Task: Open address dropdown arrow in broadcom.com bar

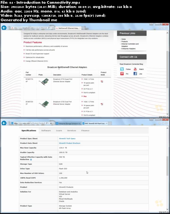Action: point(51,28)
